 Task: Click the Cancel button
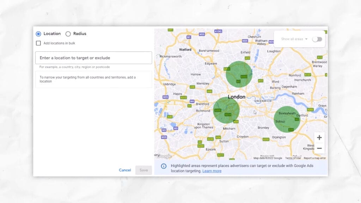125,170
